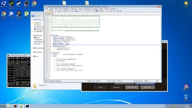Image resolution: width=192 pixels, height=108 pixels.
Task: Toggle the highlighted indent guide toolbar button
Action: [97, 11]
